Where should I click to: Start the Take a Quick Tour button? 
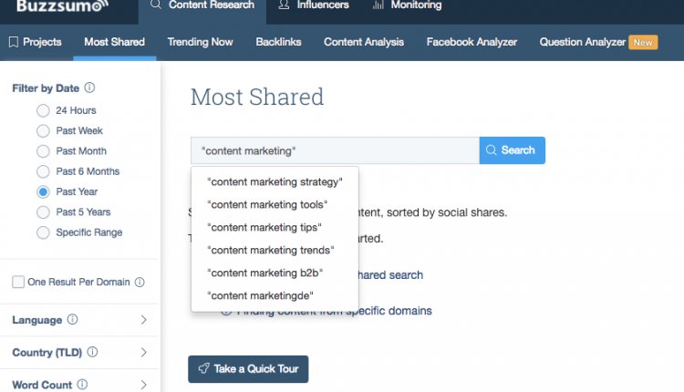tap(248, 369)
